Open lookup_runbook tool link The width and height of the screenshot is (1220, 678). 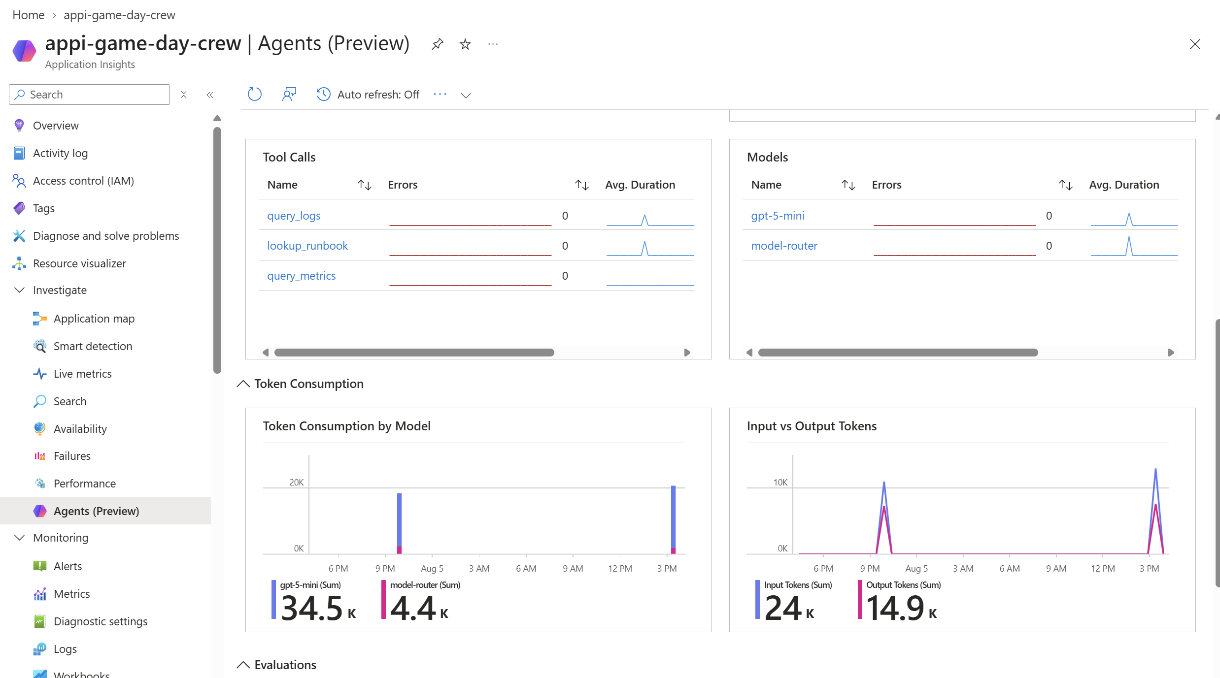307,246
